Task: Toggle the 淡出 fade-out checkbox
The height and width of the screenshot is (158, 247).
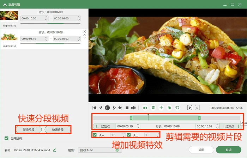Action: [x=129, y=135]
